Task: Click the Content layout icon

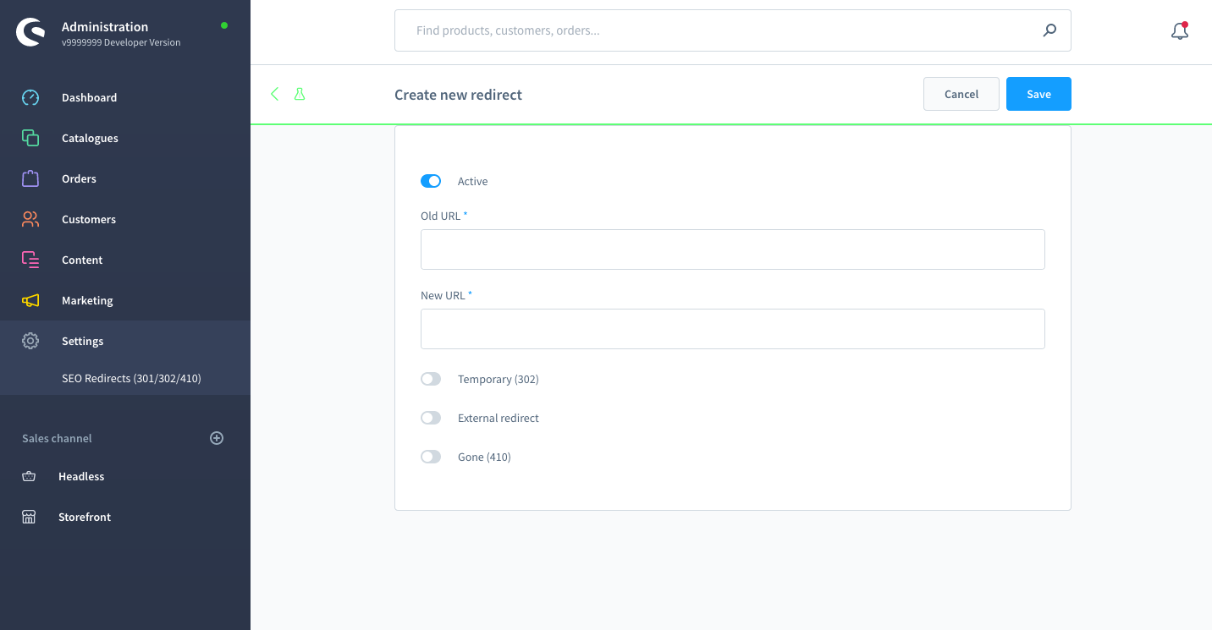Action: [x=30, y=260]
